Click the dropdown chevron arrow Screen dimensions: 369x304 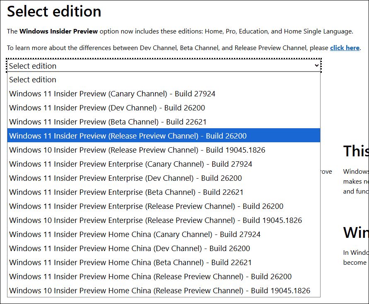click(x=317, y=66)
